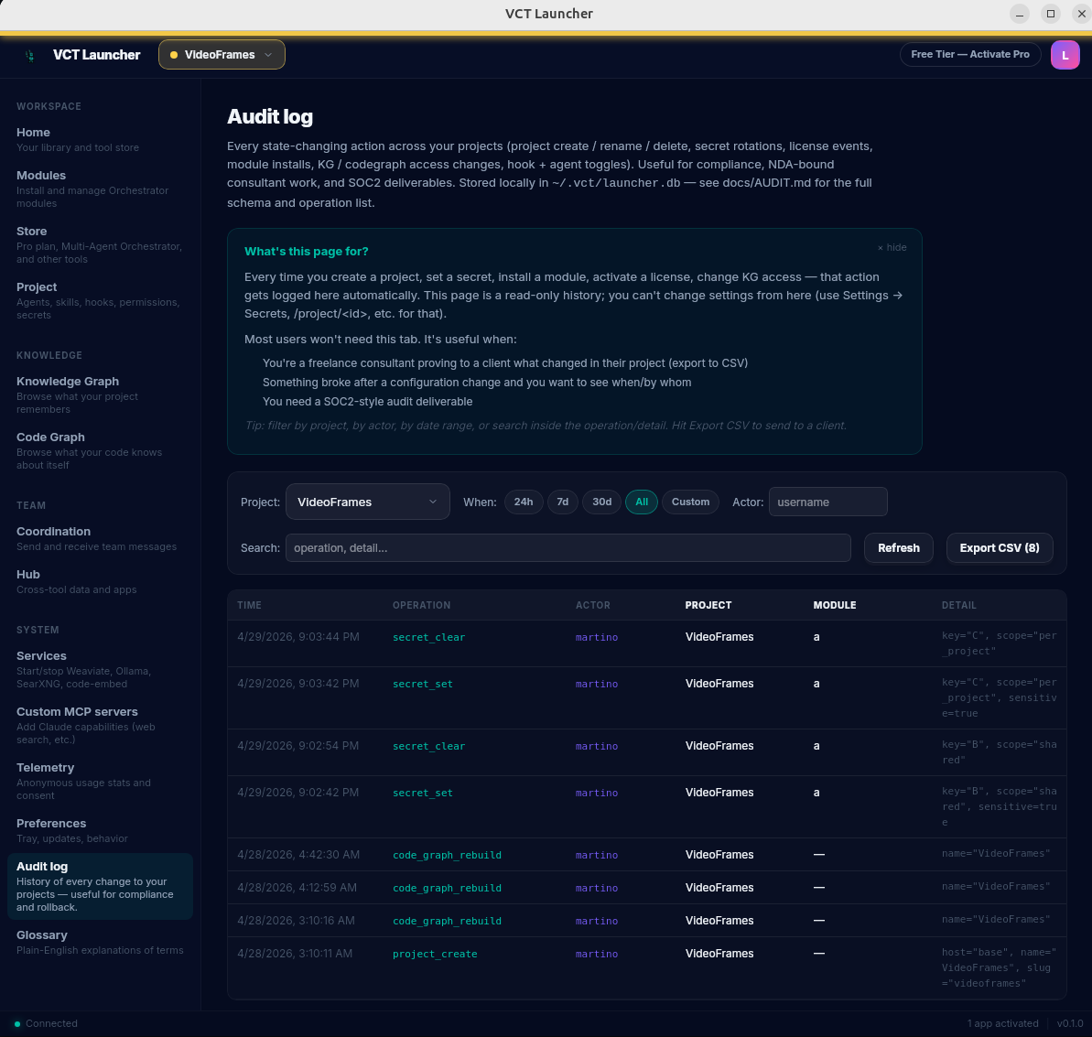The width and height of the screenshot is (1092, 1037).
Task: Close the VCT Launcher window
Action: [1081, 14]
